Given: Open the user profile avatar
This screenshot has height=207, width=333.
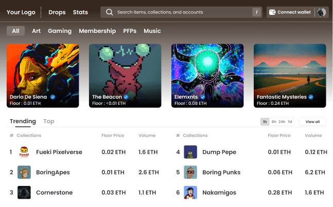Looking at the screenshot, I should pyautogui.click(x=322, y=12).
